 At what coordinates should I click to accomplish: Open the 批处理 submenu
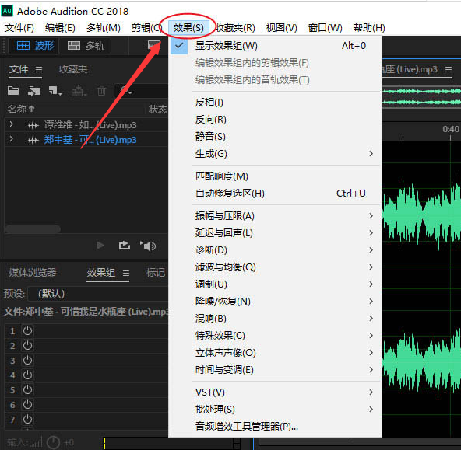pos(276,410)
